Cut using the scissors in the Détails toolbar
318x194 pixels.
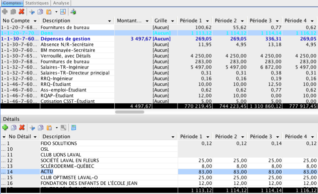point(32,128)
